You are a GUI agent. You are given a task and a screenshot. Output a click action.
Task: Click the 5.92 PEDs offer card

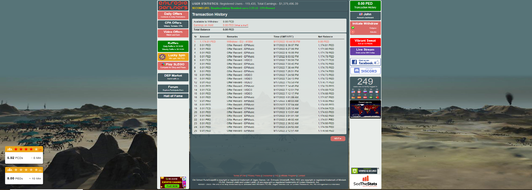(x=24, y=154)
